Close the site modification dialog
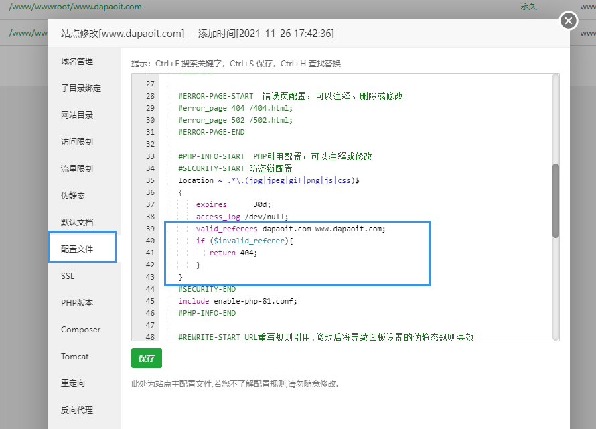This screenshot has width=596, height=429. [x=569, y=21]
